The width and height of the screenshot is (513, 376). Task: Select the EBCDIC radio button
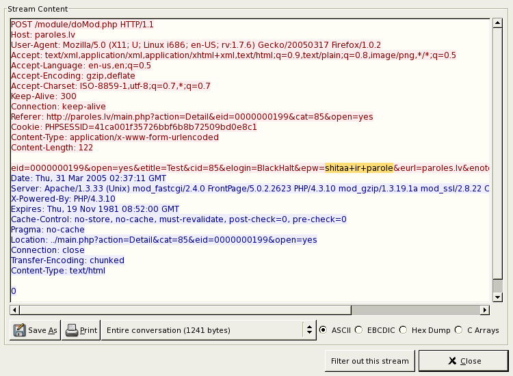tap(359, 330)
